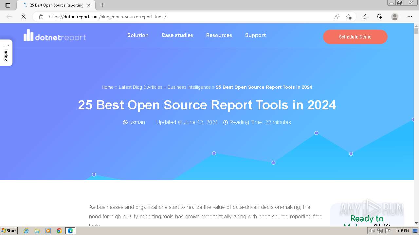Viewport: 419px width, 235px height.
Task: Click the address bar URL
Action: [107, 17]
